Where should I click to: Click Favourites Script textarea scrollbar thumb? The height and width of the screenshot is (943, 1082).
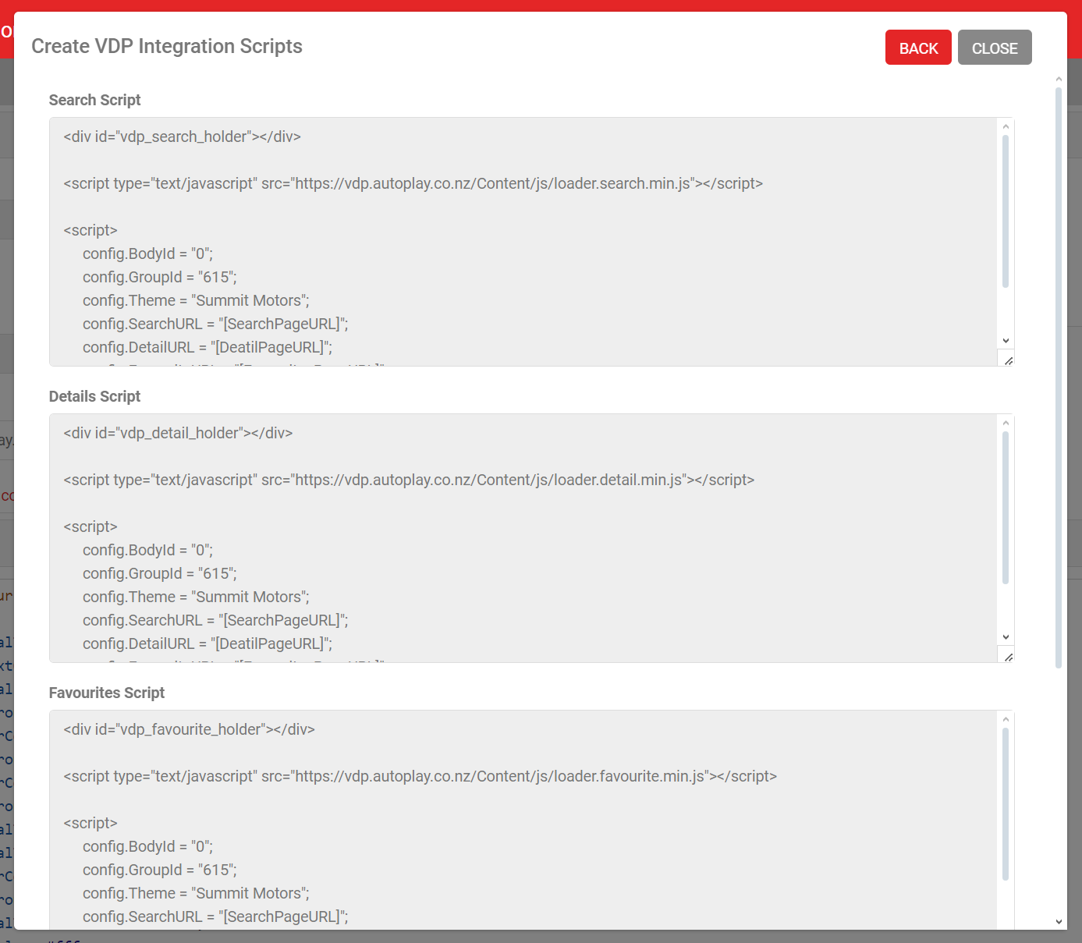1006,804
